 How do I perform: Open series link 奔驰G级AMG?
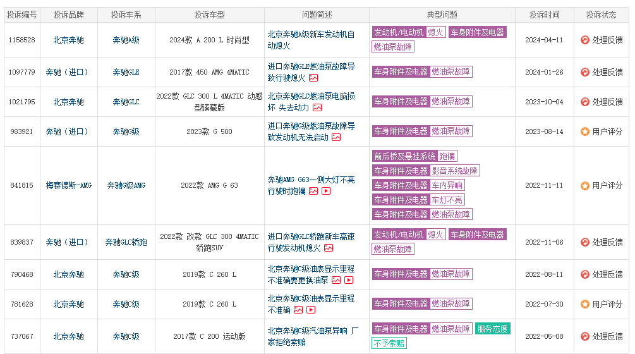click(126, 185)
